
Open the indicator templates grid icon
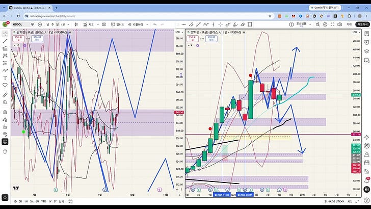point(104,24)
